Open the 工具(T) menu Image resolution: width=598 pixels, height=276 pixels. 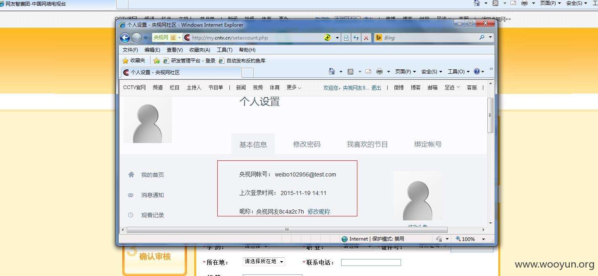225,50
